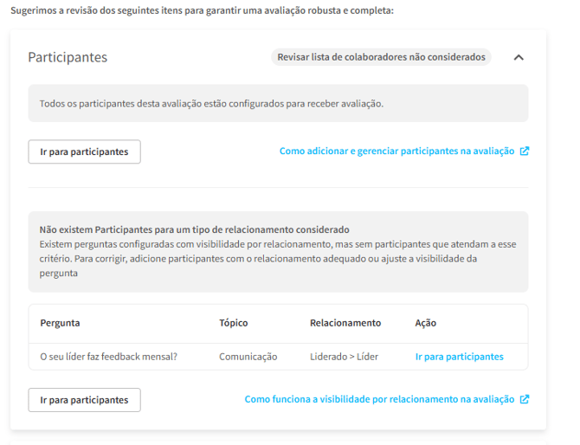580x445 pixels.
Task: Select the 'O seu líder faz feedback mensal?' row
Action: click(x=108, y=356)
